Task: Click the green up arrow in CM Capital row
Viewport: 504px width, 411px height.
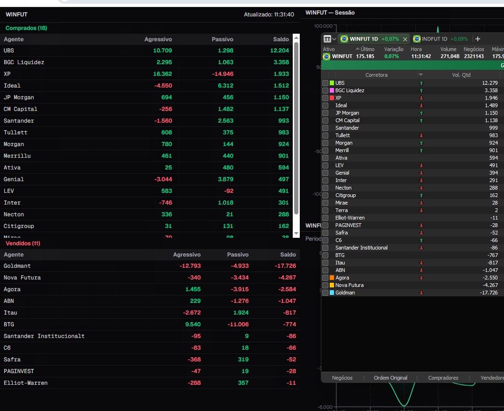Action: [421, 120]
